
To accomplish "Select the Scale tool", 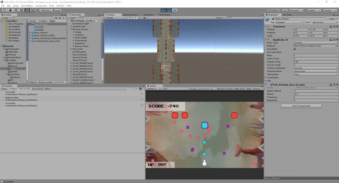I will tap(21, 10).
